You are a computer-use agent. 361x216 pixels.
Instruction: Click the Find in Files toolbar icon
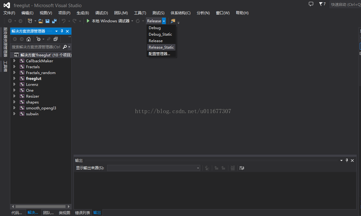coord(173,21)
